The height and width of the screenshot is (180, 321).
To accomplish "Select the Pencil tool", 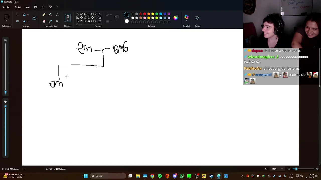I will 44,15.
